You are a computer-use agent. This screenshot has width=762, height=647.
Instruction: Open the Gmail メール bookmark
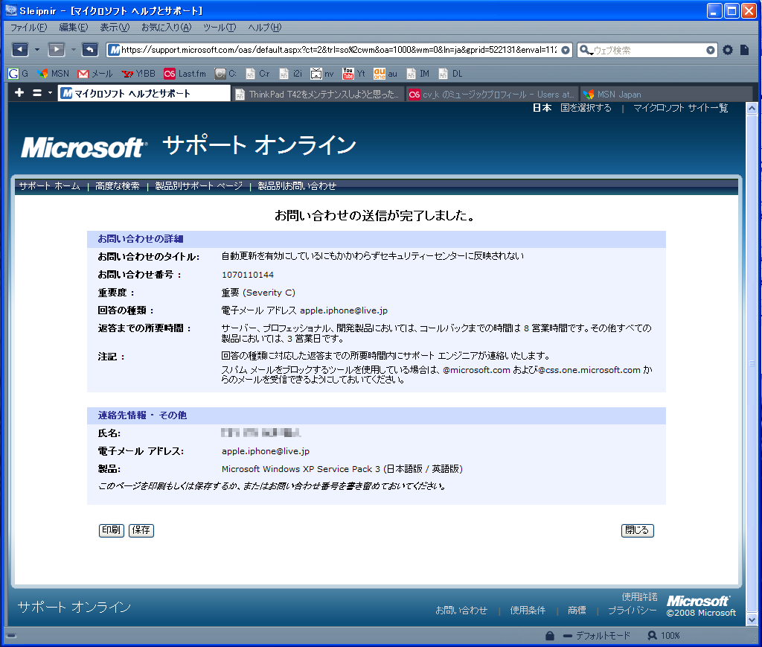click(x=95, y=74)
